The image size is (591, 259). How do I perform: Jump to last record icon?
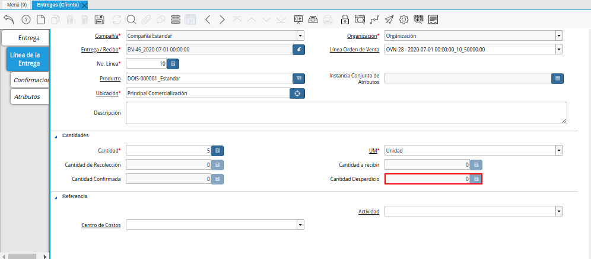click(x=281, y=20)
